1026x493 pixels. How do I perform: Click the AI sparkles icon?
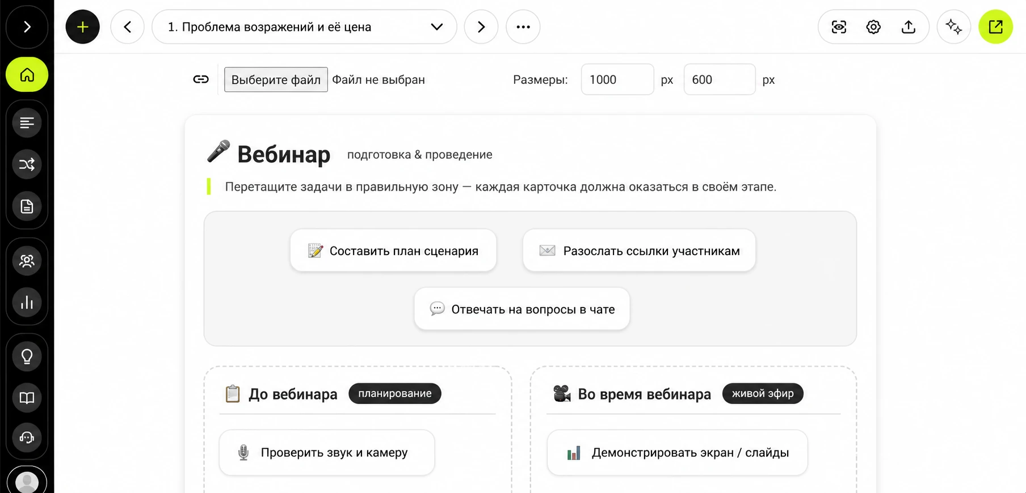pos(954,27)
